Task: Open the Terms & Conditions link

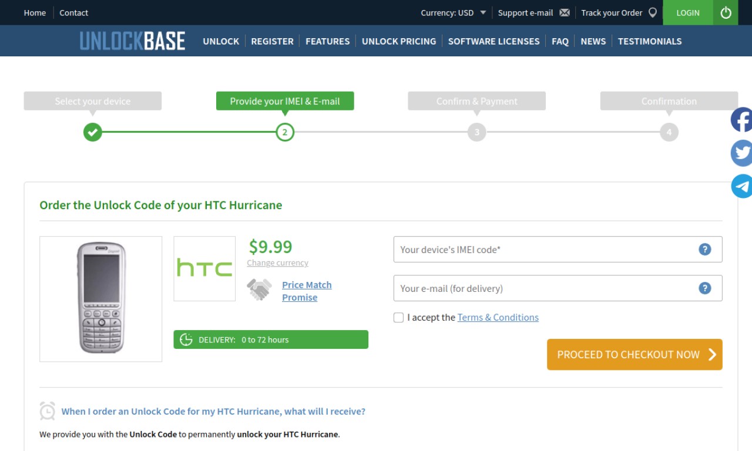Action: coord(498,317)
